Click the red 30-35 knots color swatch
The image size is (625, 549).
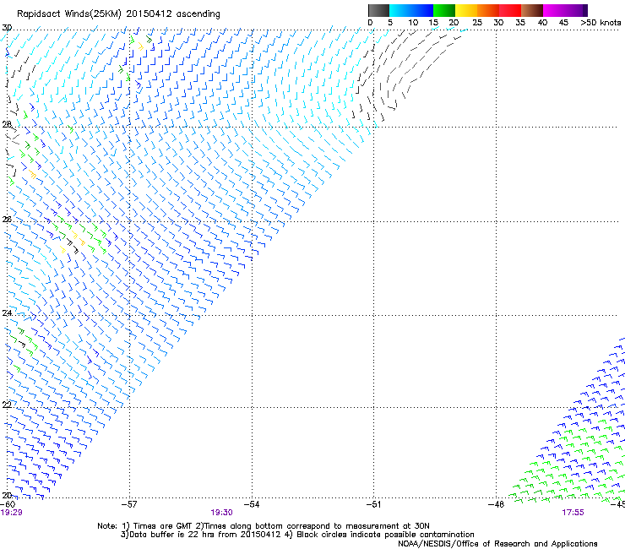[x=510, y=10]
